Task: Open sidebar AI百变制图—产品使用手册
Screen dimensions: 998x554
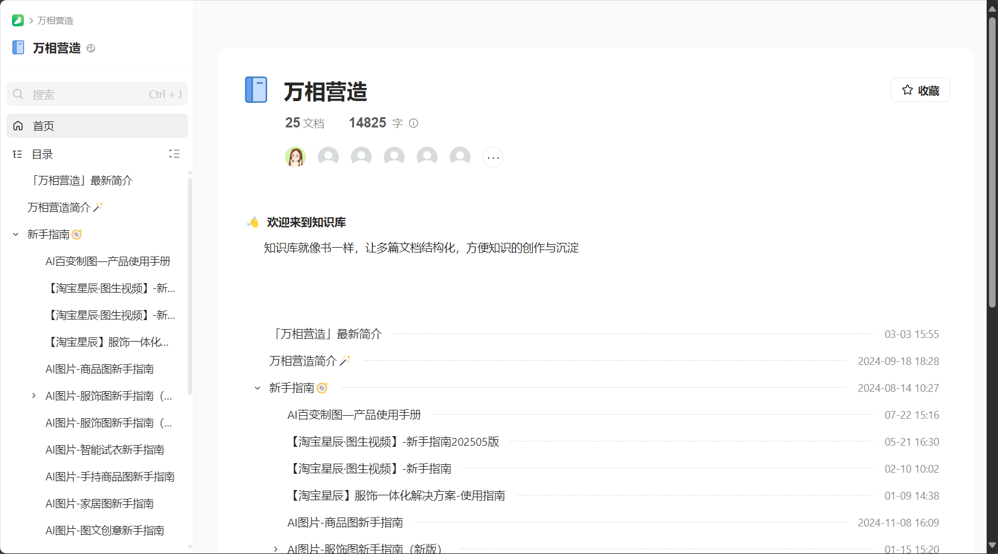Action: (108, 261)
